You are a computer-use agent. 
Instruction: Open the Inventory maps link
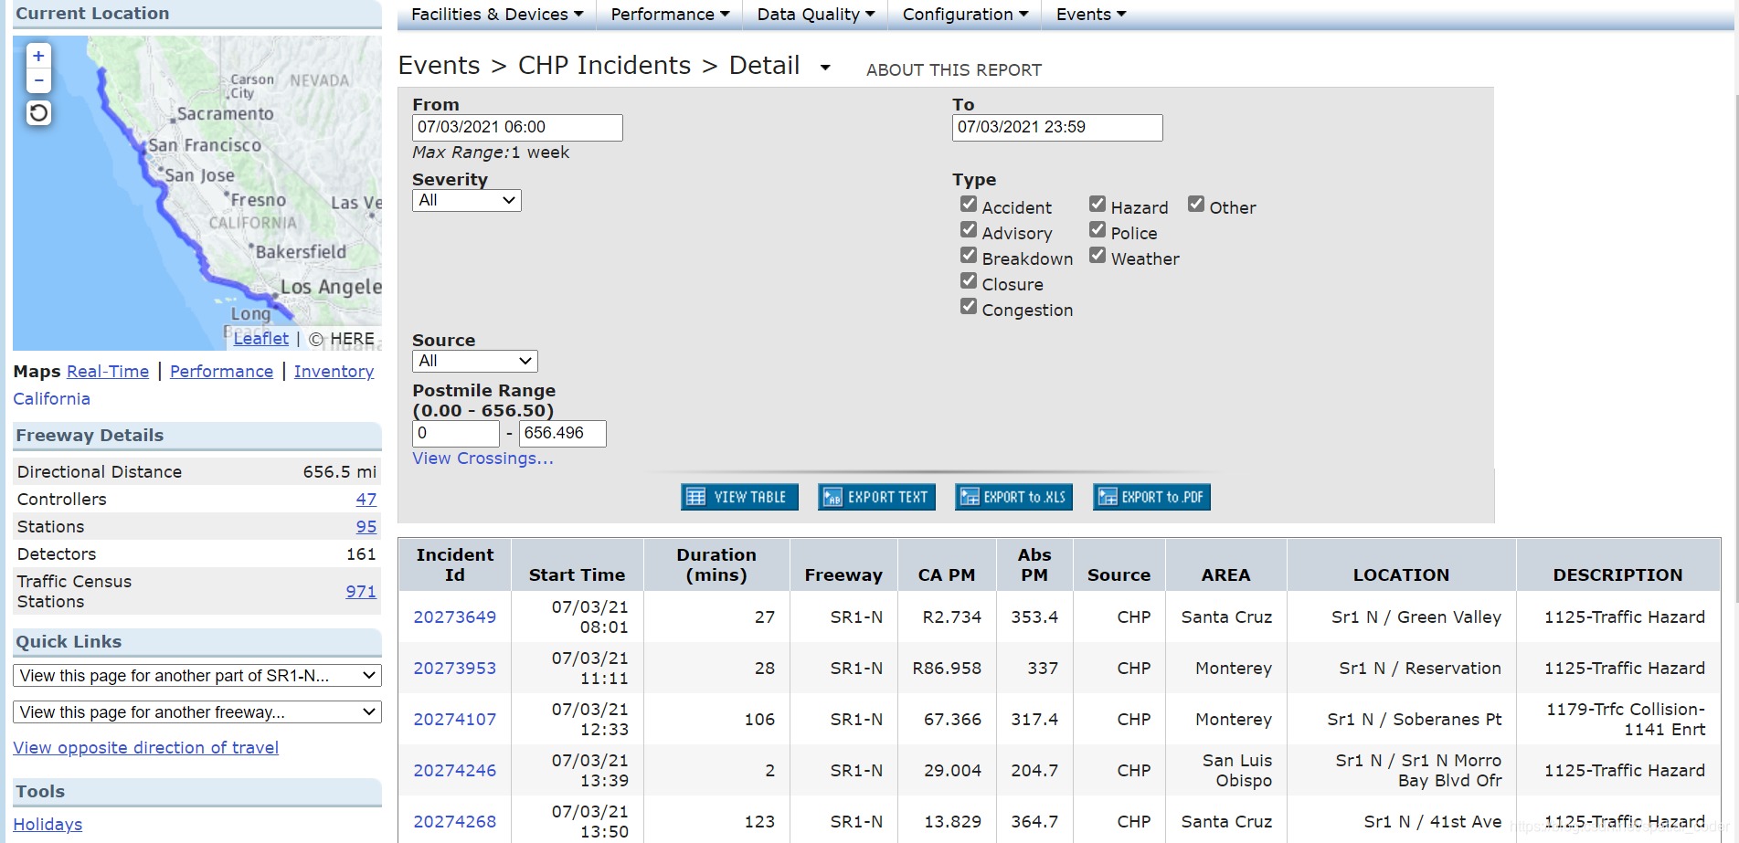334,372
